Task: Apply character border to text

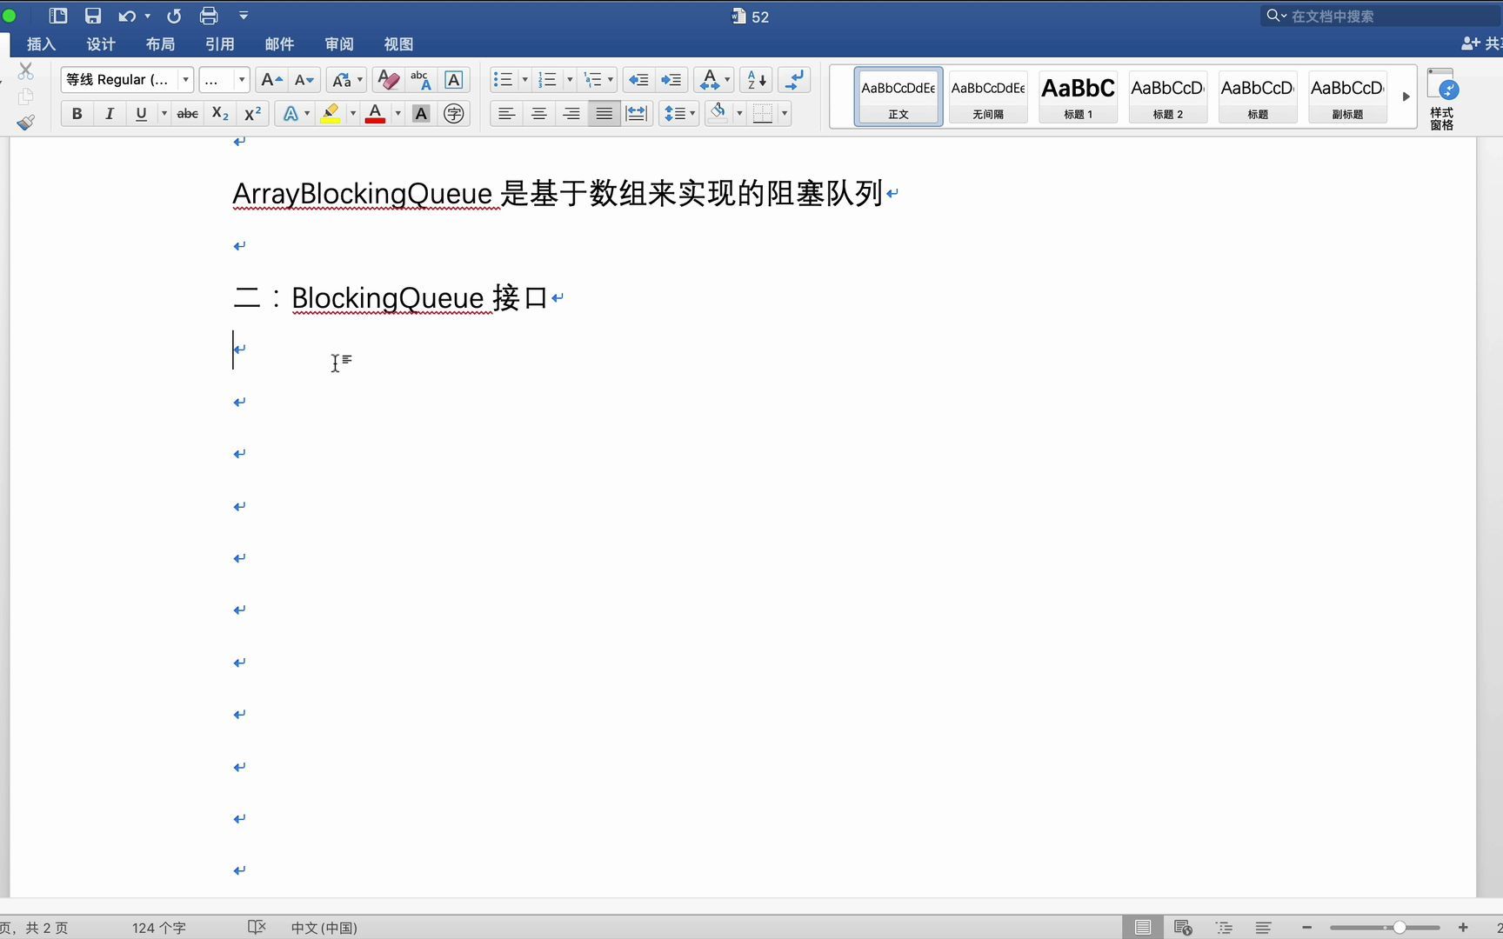Action: click(x=453, y=80)
